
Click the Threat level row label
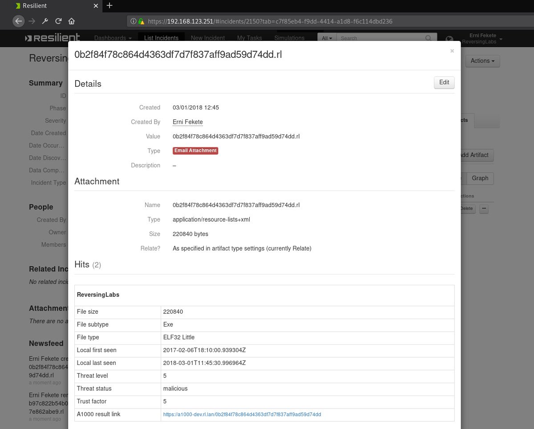tap(93, 376)
